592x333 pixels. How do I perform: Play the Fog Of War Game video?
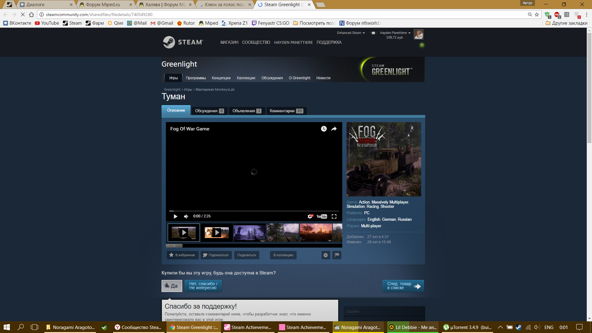tap(175, 216)
